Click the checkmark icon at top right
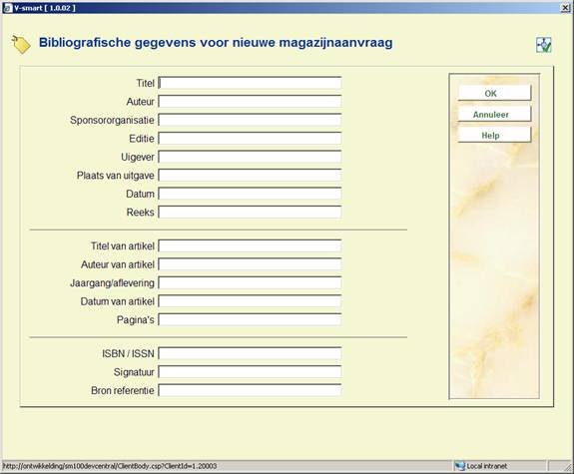 (544, 45)
